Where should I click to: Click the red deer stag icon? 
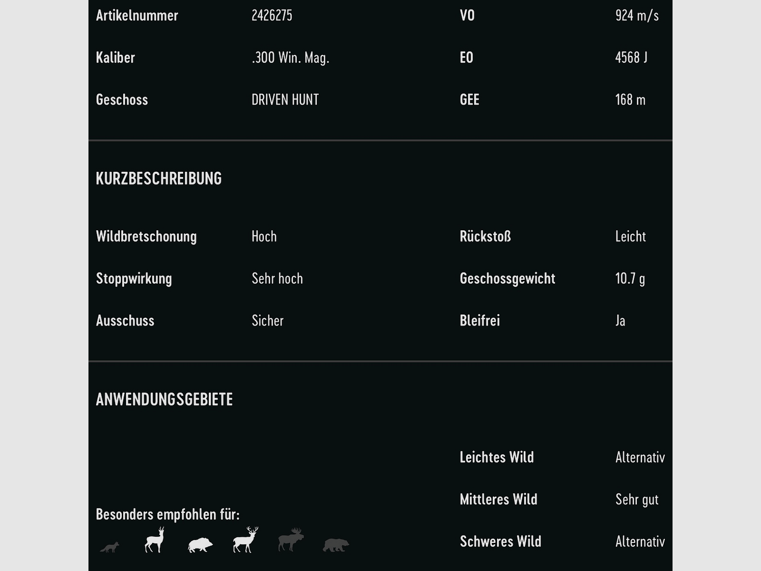tap(245, 540)
